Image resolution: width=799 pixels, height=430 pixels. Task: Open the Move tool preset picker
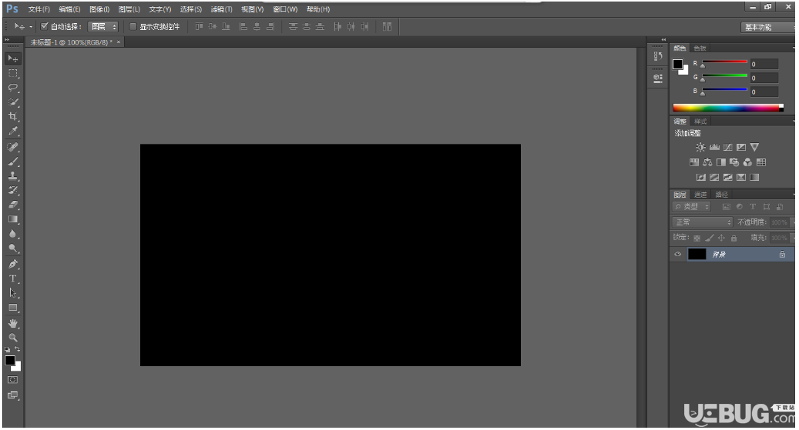coord(31,26)
